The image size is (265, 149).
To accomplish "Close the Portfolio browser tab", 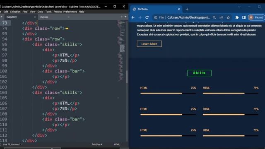I will pyautogui.click(x=178, y=9).
